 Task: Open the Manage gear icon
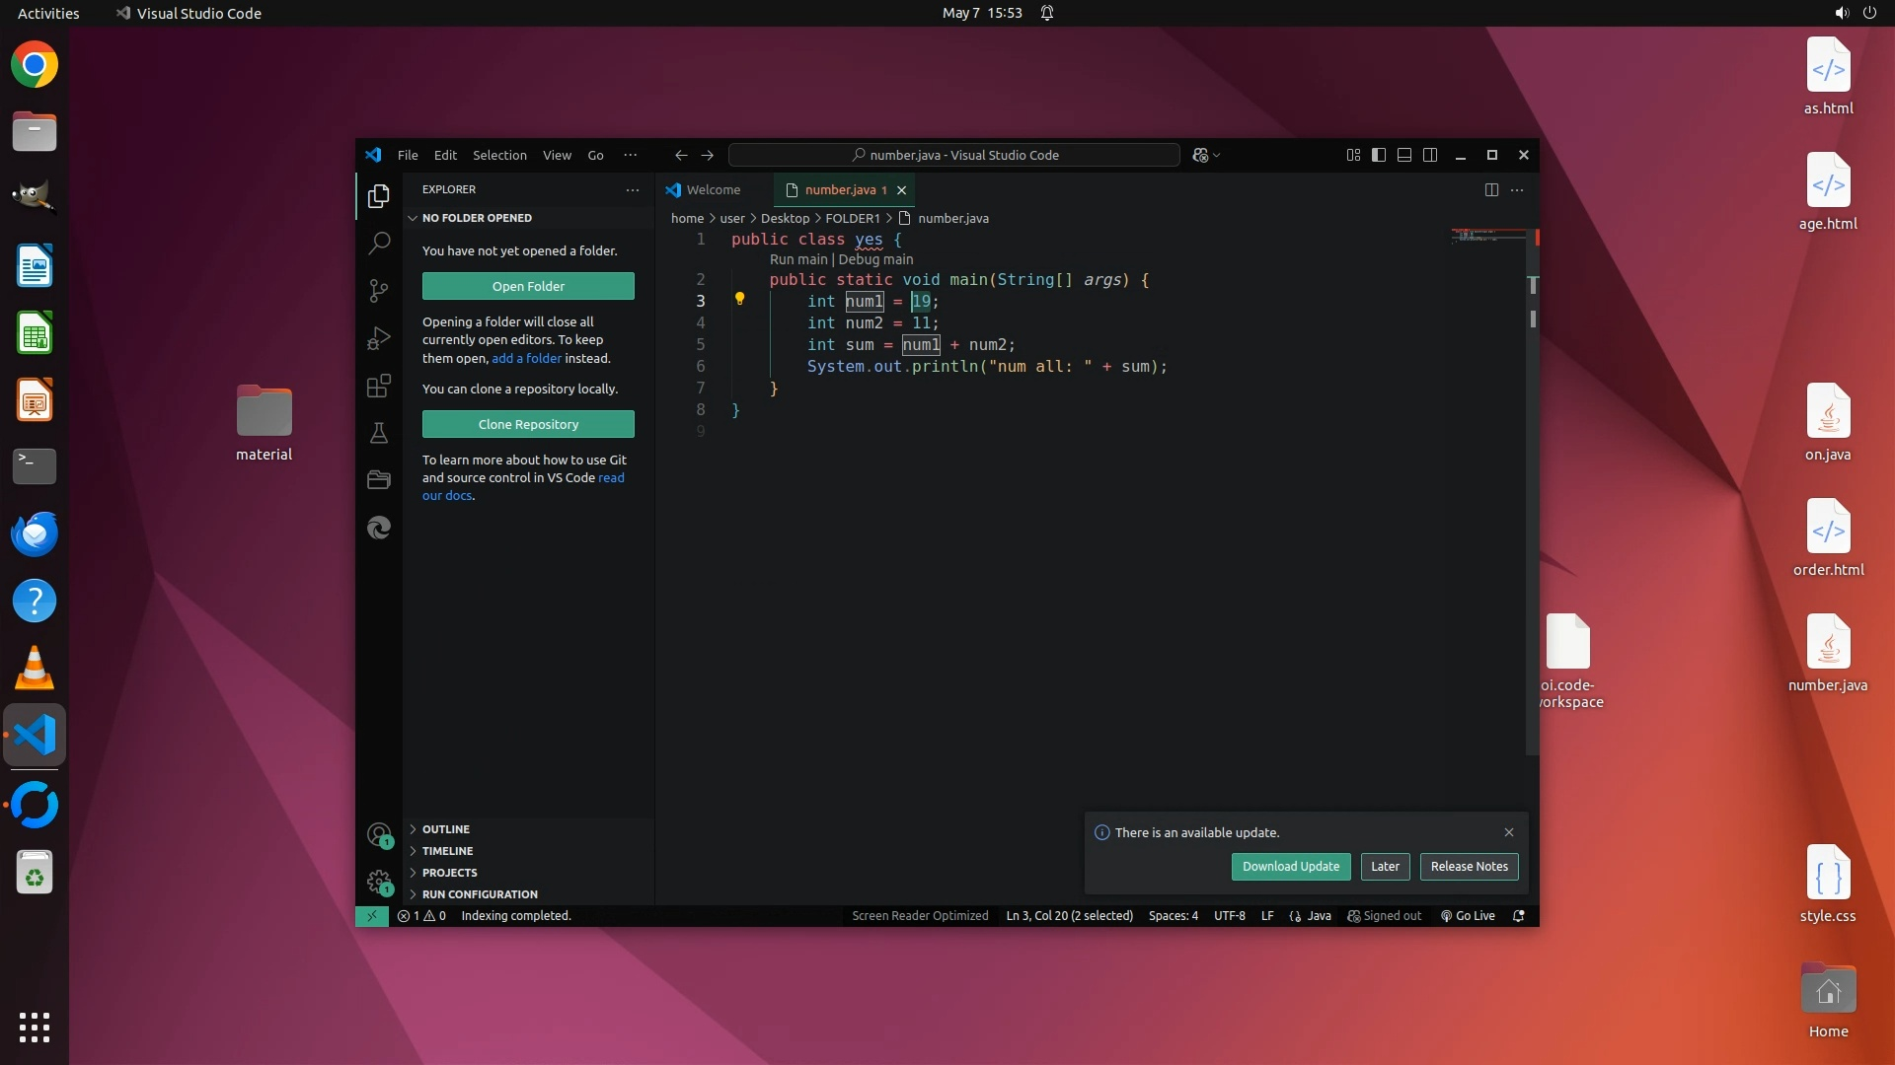pyautogui.click(x=379, y=881)
